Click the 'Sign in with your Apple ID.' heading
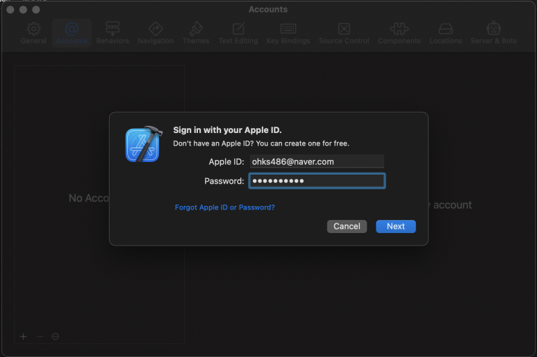Viewport: 537px width, 357px height. coord(227,130)
